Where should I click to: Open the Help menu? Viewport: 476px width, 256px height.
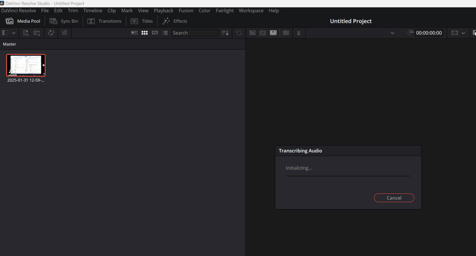tap(274, 11)
